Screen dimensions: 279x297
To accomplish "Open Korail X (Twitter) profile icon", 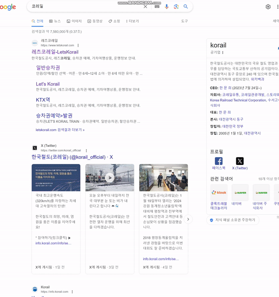I will 240,161.
